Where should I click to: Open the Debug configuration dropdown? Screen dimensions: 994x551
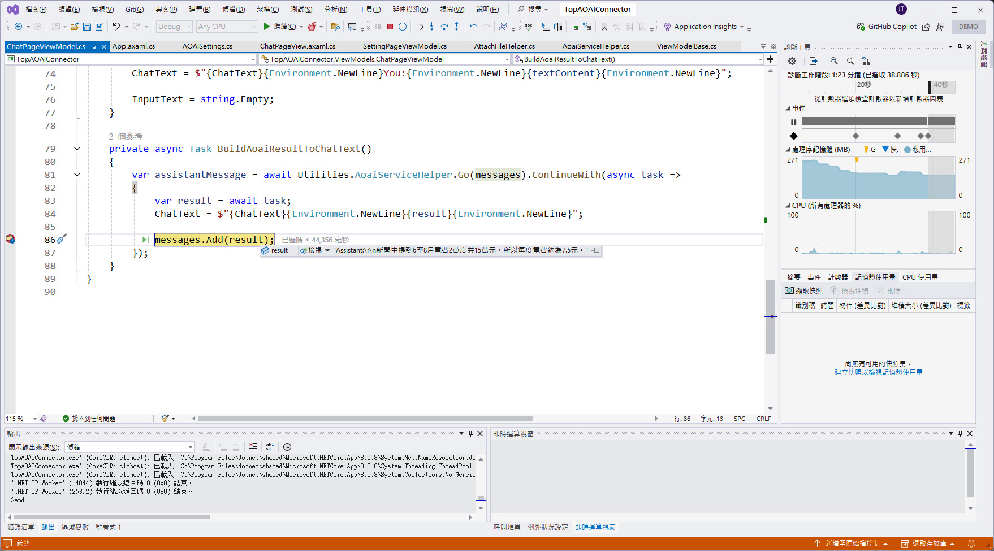coord(174,27)
